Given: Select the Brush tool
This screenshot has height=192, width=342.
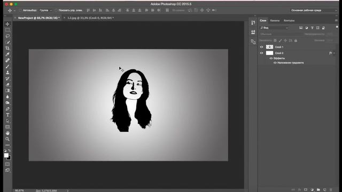Looking at the screenshot, I should tap(7, 66).
